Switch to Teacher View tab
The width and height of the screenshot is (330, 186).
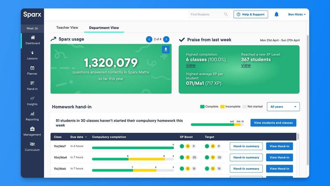point(67,27)
